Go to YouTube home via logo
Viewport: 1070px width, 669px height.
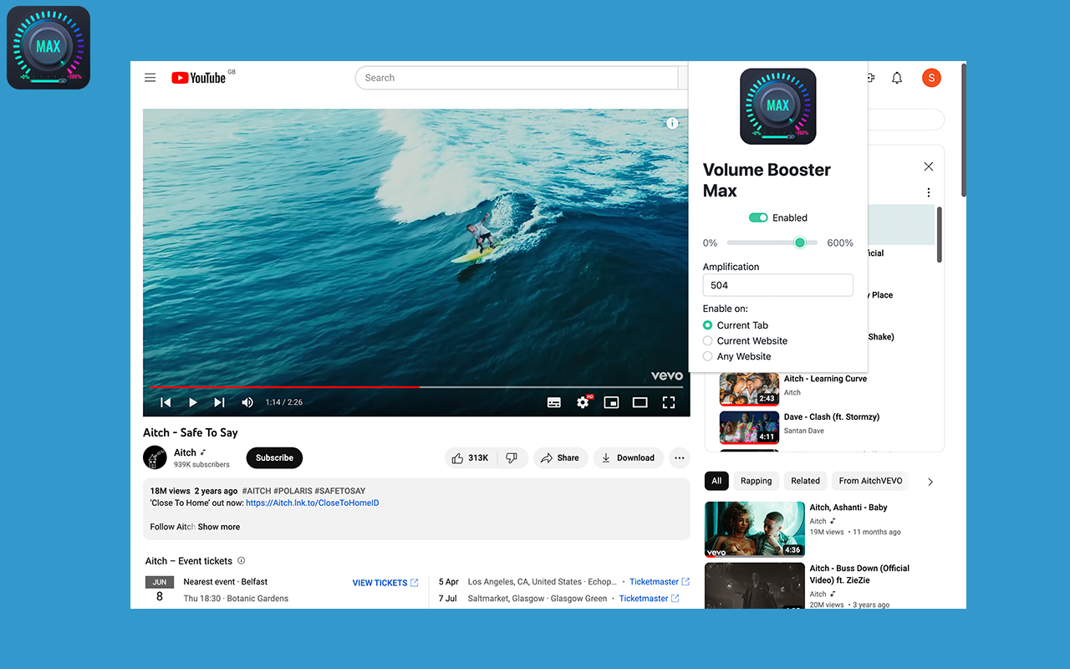point(199,78)
